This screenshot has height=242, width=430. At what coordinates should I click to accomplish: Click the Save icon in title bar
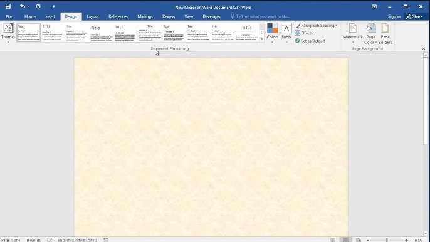point(8,6)
